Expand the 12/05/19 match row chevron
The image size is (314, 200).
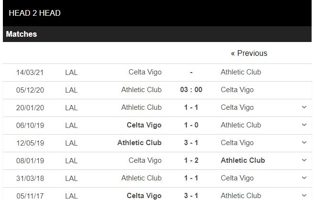tap(304, 143)
